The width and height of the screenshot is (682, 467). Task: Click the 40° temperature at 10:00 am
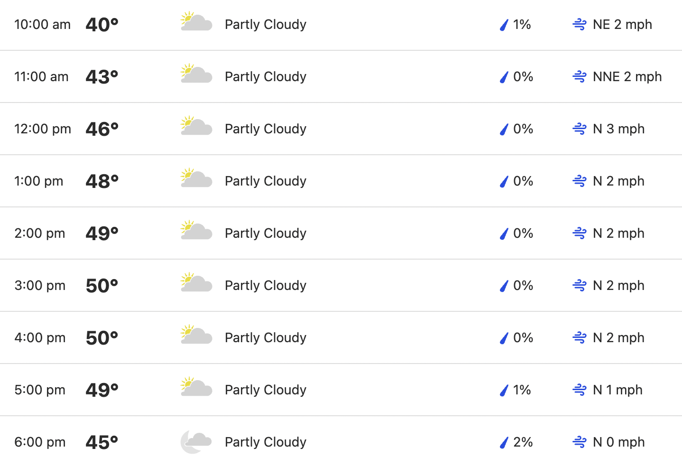[102, 24]
